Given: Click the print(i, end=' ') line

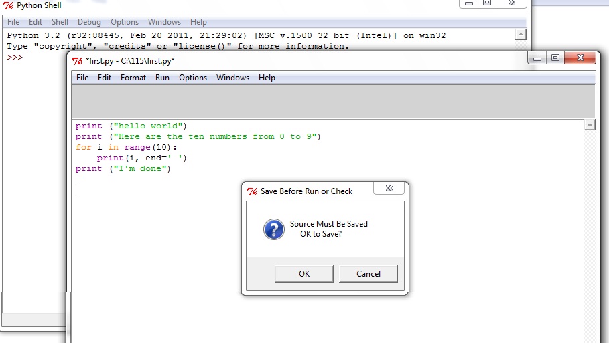Looking at the screenshot, I should coord(142,158).
